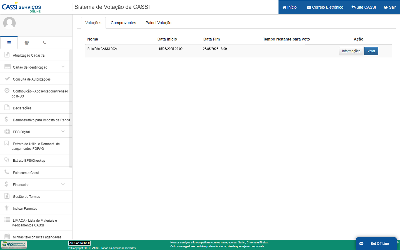Open Extrato de Utiliz. e Demonst. FOPAG
The image size is (400, 250).
pos(36,146)
